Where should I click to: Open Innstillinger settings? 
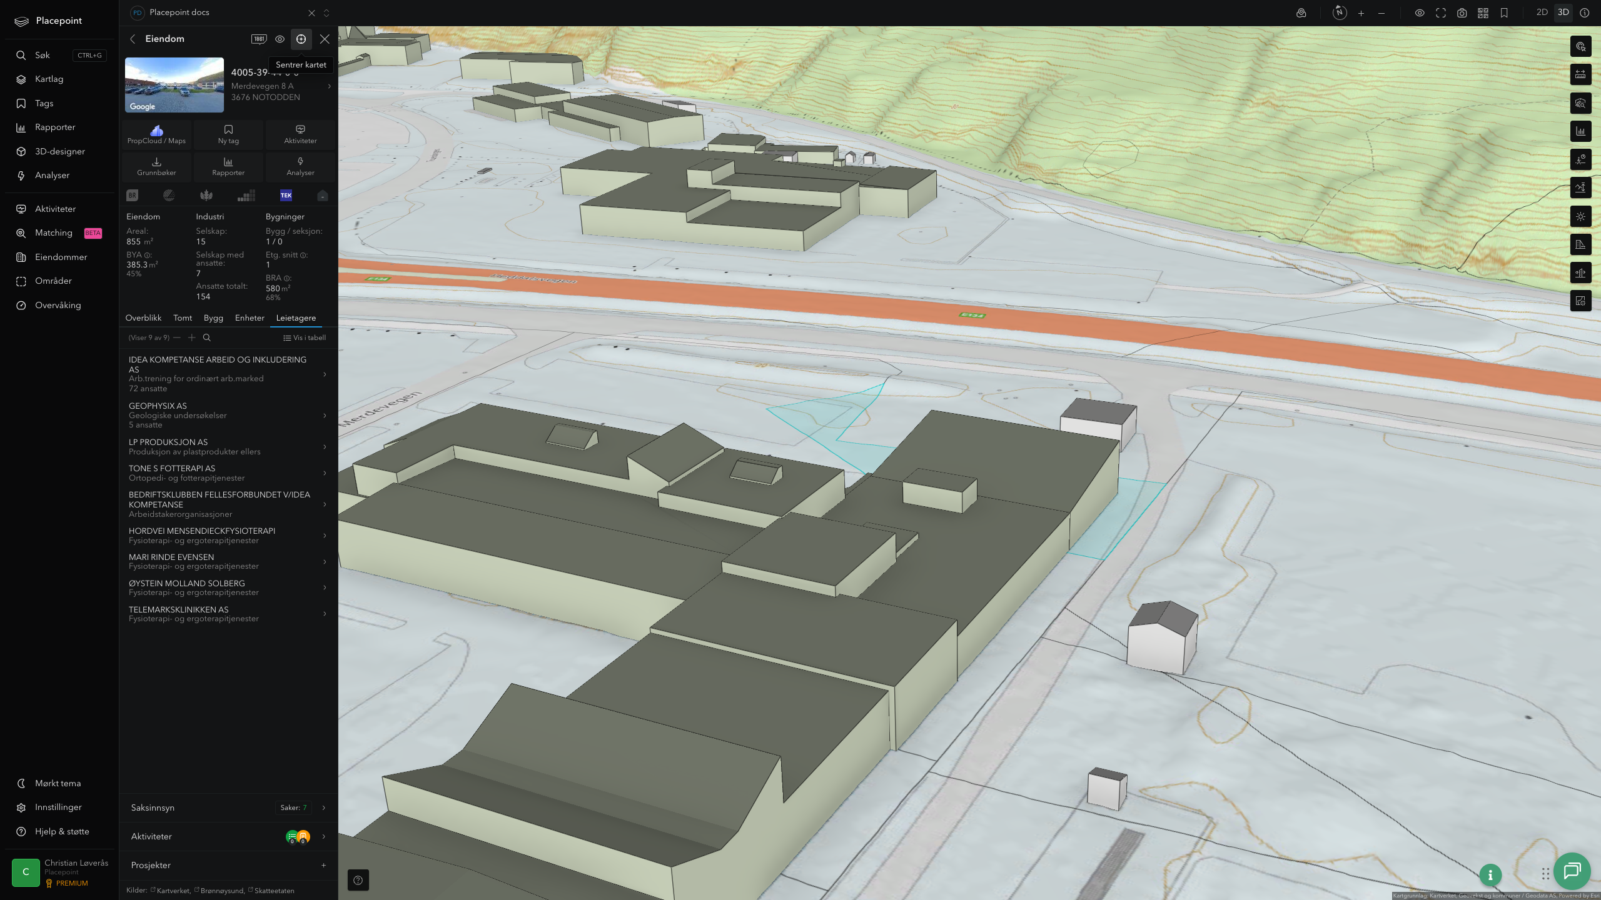pyautogui.click(x=59, y=807)
